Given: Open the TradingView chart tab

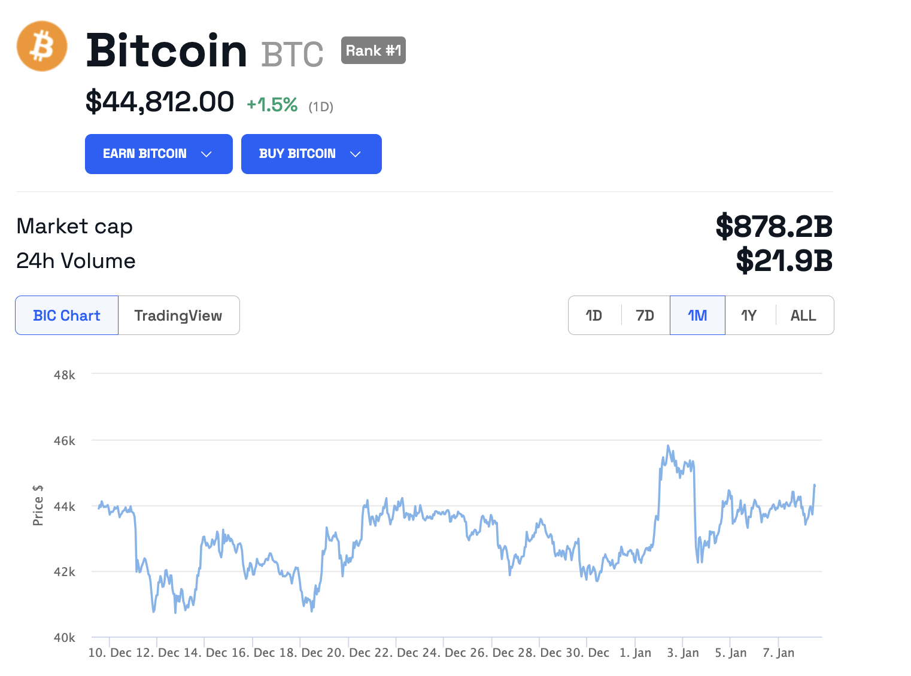Looking at the screenshot, I should (x=178, y=315).
